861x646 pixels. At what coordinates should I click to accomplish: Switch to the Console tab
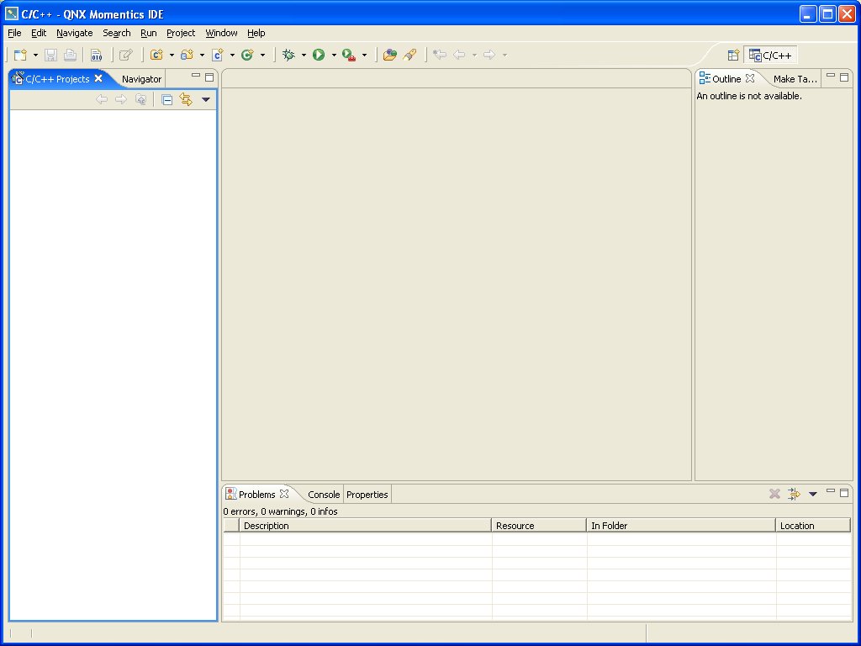click(324, 495)
